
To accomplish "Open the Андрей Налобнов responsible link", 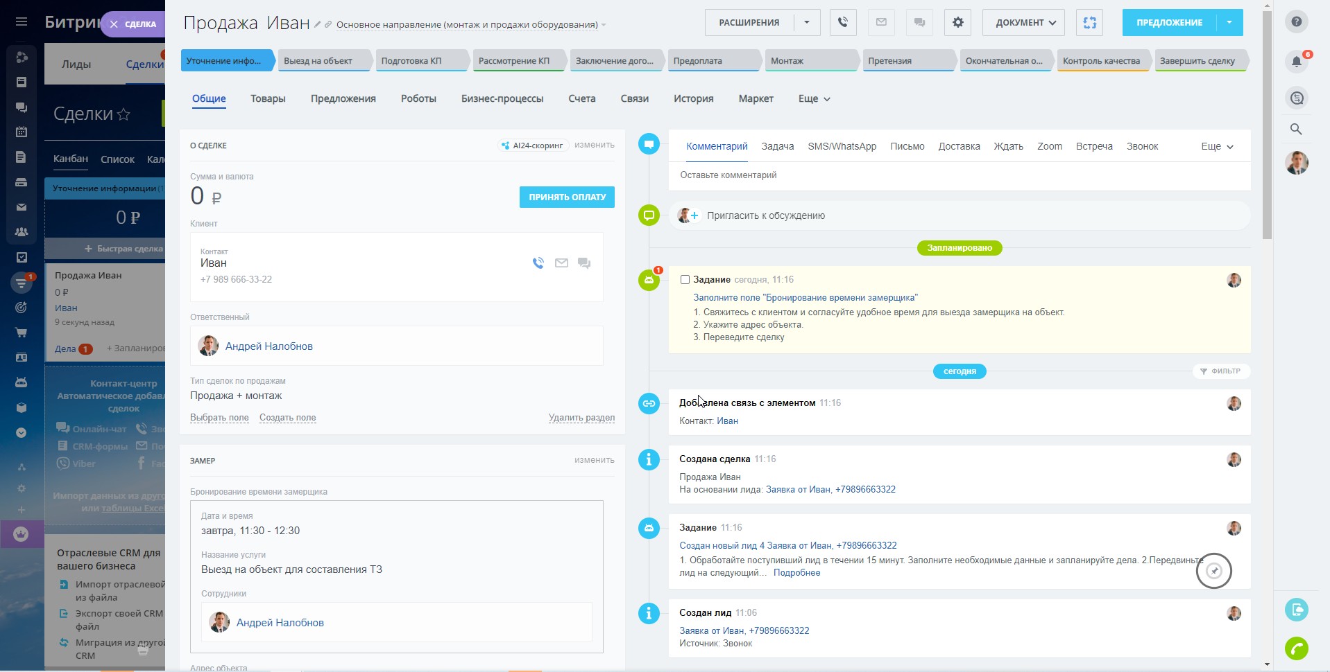I will pyautogui.click(x=268, y=346).
